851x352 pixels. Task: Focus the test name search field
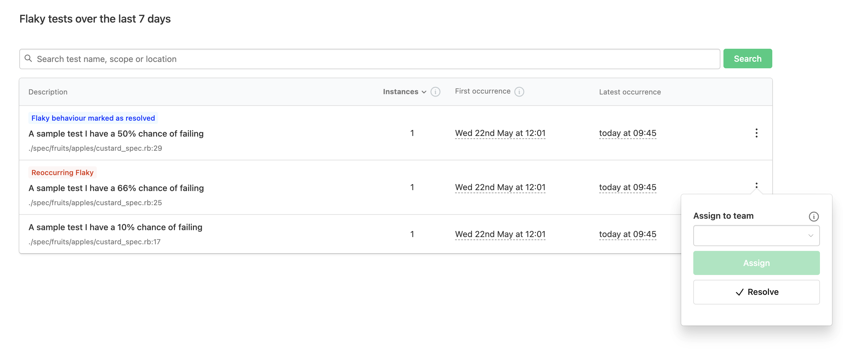(373, 59)
